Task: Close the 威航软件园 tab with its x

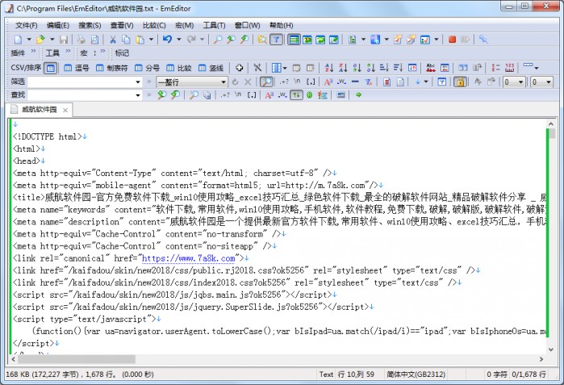Action: click(x=65, y=110)
